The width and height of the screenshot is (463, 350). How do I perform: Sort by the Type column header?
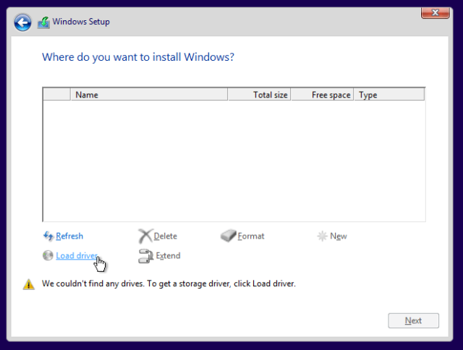[389, 95]
